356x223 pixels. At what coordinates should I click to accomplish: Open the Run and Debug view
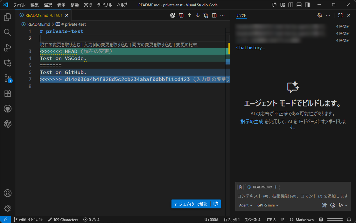[x=8, y=48]
